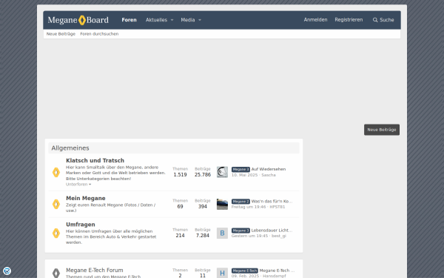This screenshot has width=444, height=278.
Task: Open the Suche search button
Action: (383, 20)
